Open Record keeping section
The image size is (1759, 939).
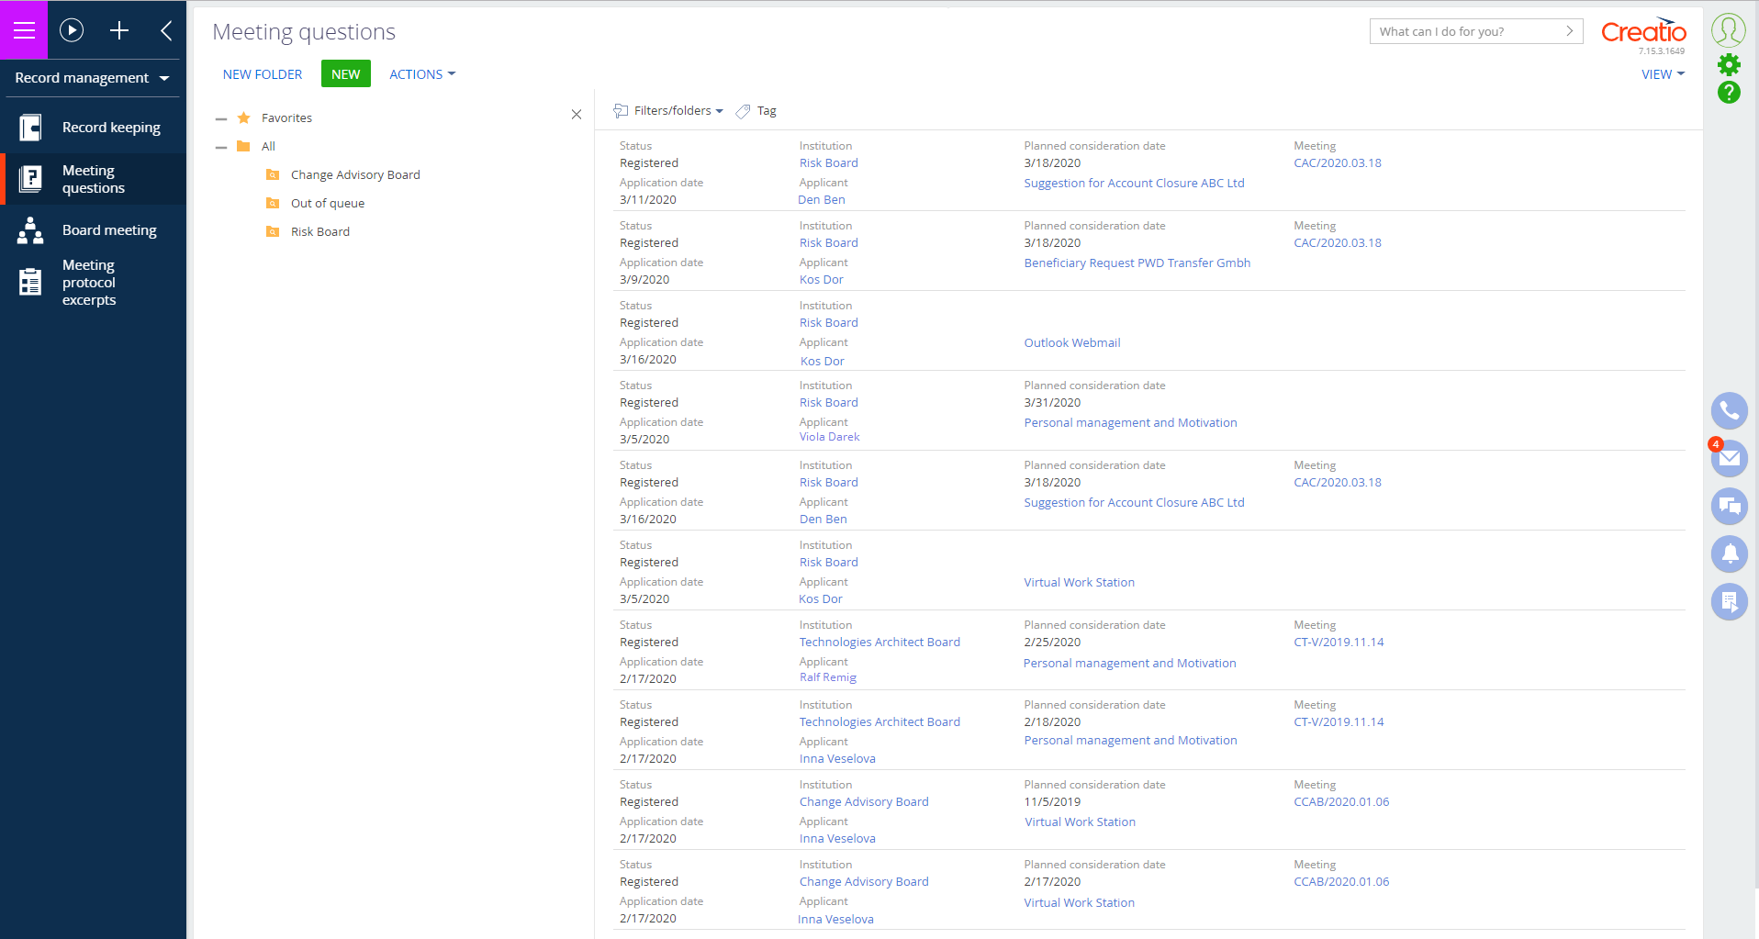point(93,128)
